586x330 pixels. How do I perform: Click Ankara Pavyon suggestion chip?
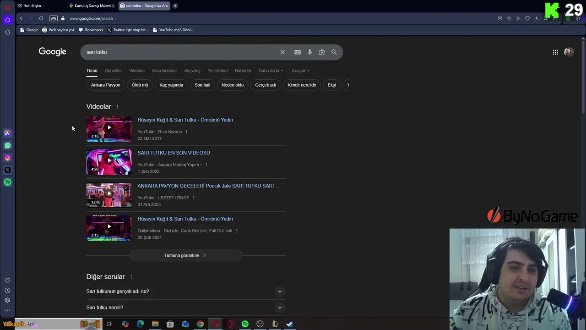click(x=106, y=85)
